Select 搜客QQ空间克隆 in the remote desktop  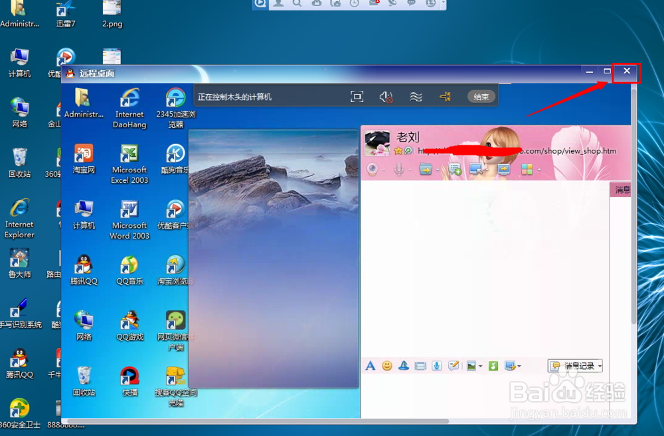click(x=176, y=386)
